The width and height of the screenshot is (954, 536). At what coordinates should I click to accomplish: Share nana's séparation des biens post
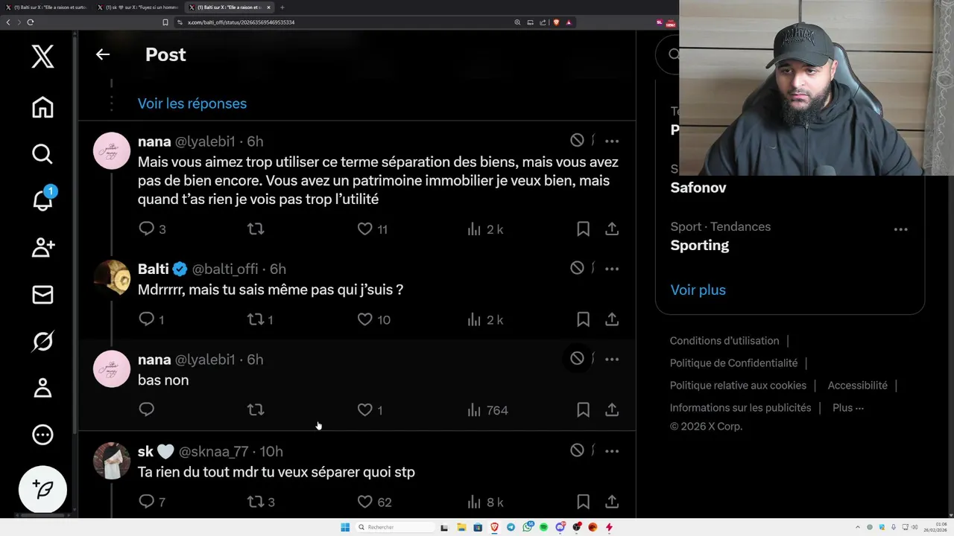point(612,229)
